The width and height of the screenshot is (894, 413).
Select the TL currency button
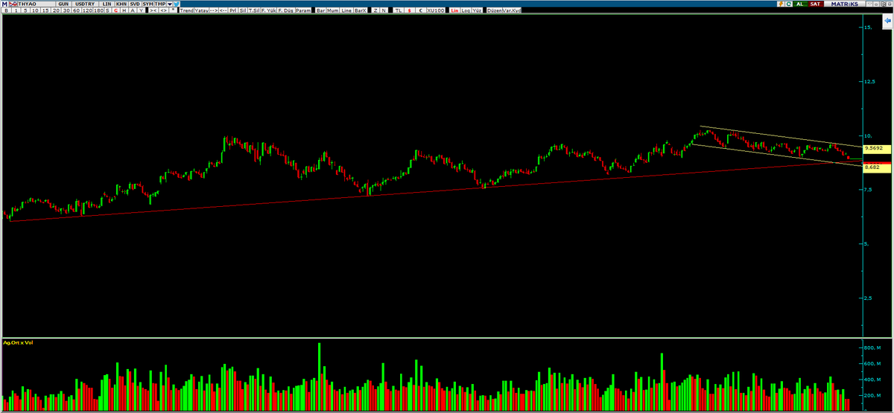tap(399, 10)
